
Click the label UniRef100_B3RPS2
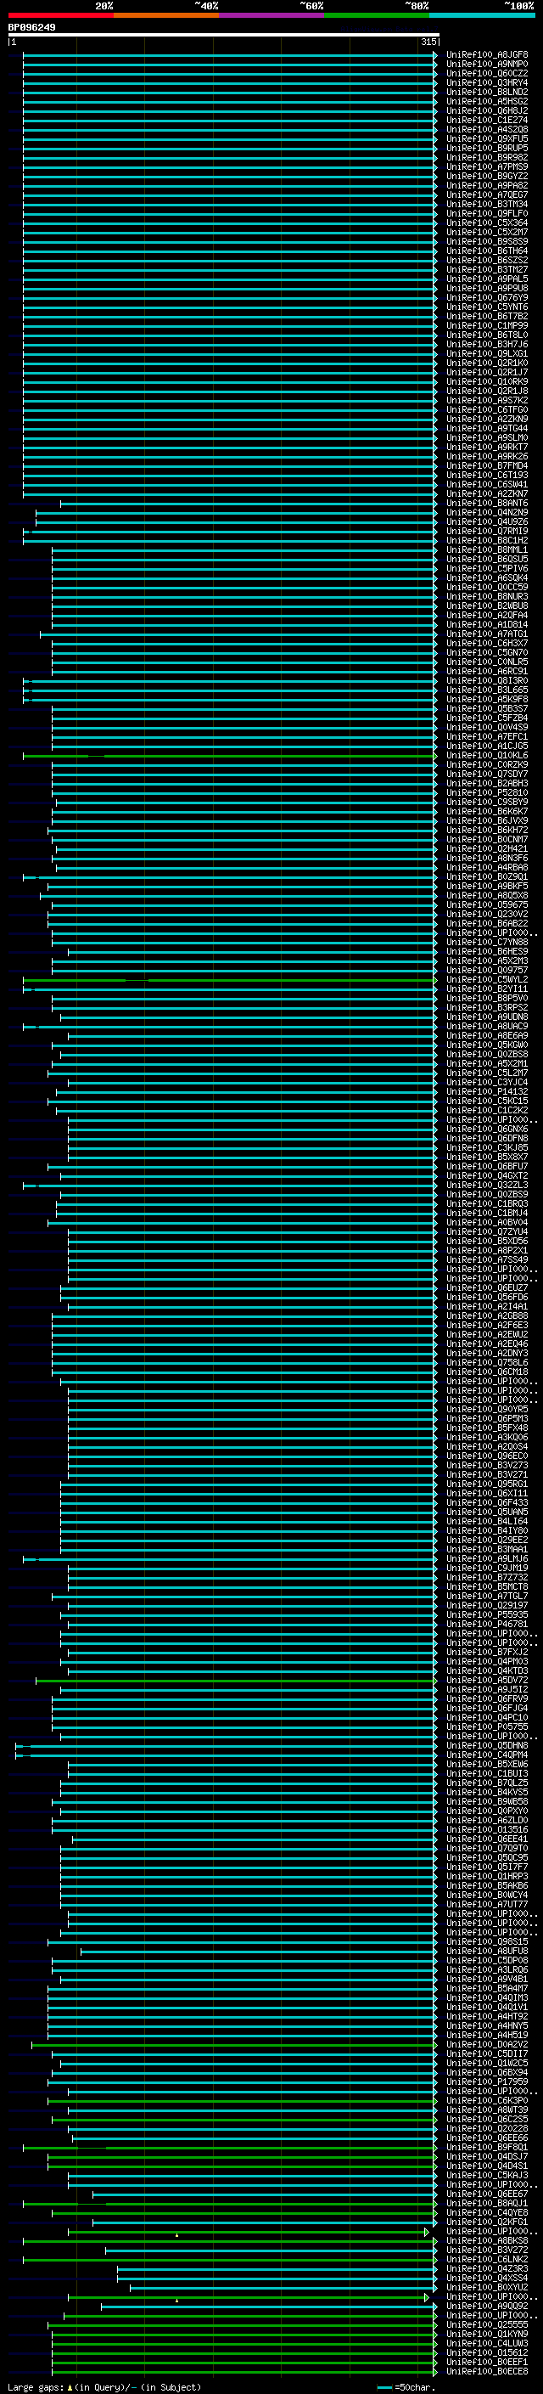click(486, 1007)
